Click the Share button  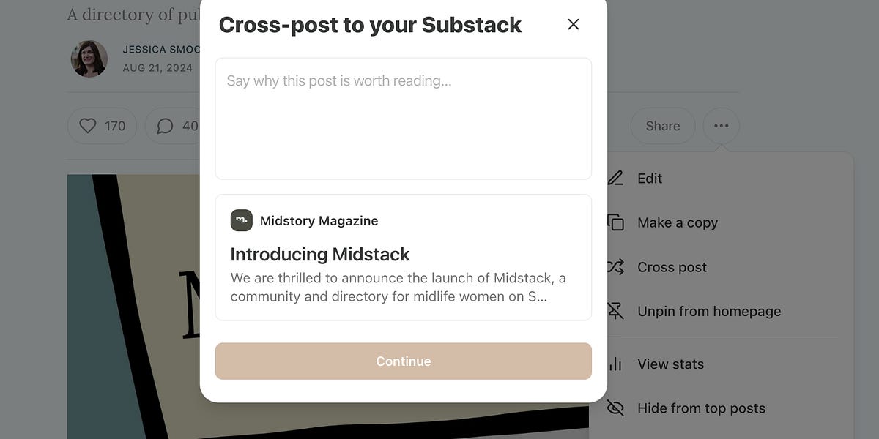pyautogui.click(x=662, y=126)
